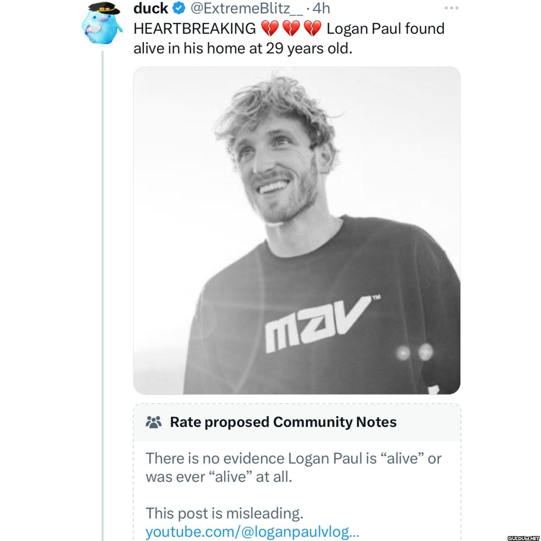
Task: Open the youtube.com/@loganpaulvlog link
Action: [252, 532]
